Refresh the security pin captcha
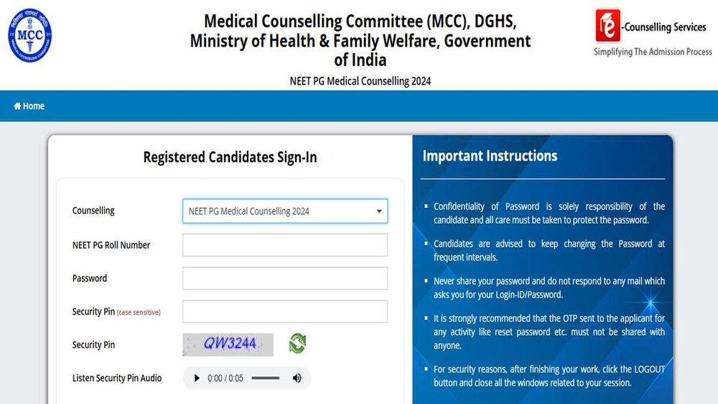Image resolution: width=718 pixels, height=404 pixels. point(298,344)
